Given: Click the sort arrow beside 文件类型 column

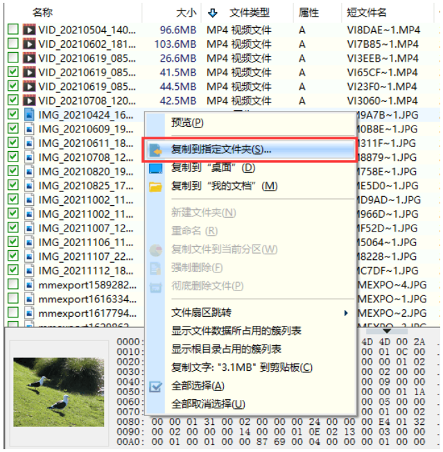Looking at the screenshot, I should [212, 12].
